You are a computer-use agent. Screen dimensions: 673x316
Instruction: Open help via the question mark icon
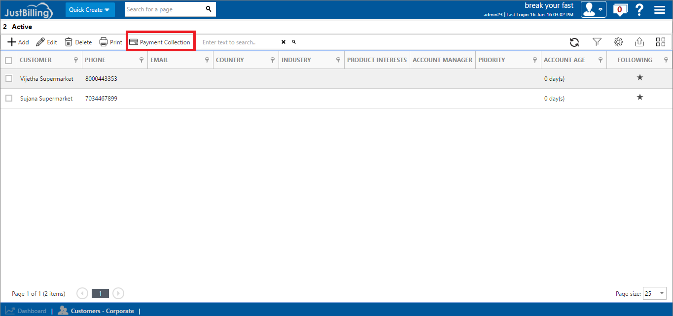[x=639, y=9]
